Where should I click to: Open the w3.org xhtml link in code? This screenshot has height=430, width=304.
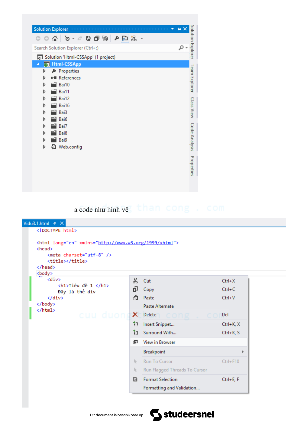135,243
